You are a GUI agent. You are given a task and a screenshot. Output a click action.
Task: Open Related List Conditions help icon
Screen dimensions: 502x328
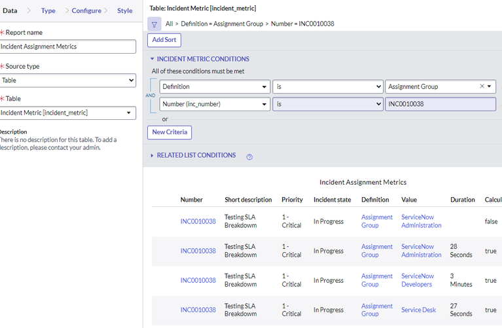click(x=249, y=156)
